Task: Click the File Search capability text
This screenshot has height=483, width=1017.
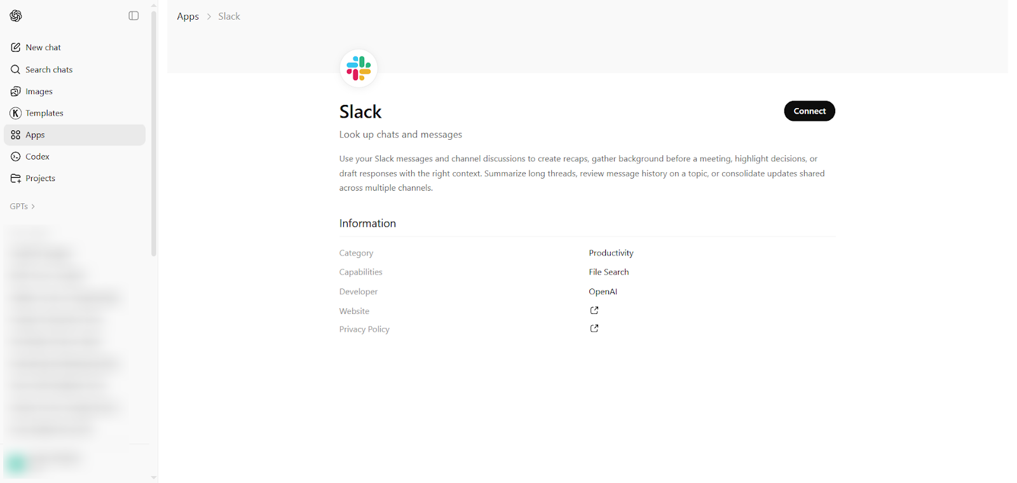Action: point(608,271)
